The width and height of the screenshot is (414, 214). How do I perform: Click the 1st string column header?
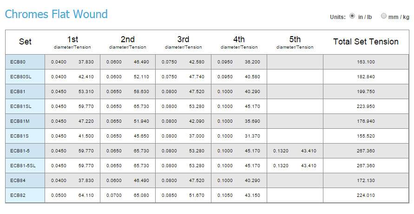pos(72,42)
